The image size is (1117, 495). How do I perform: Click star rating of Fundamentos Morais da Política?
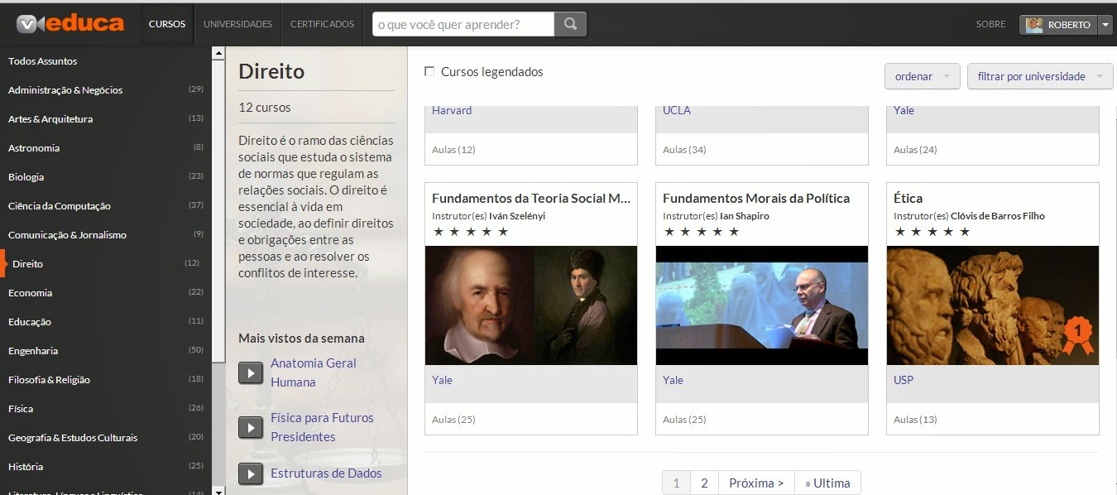702,232
